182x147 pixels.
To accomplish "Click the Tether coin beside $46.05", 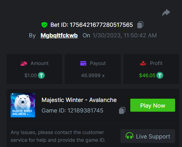I will 160,76.
